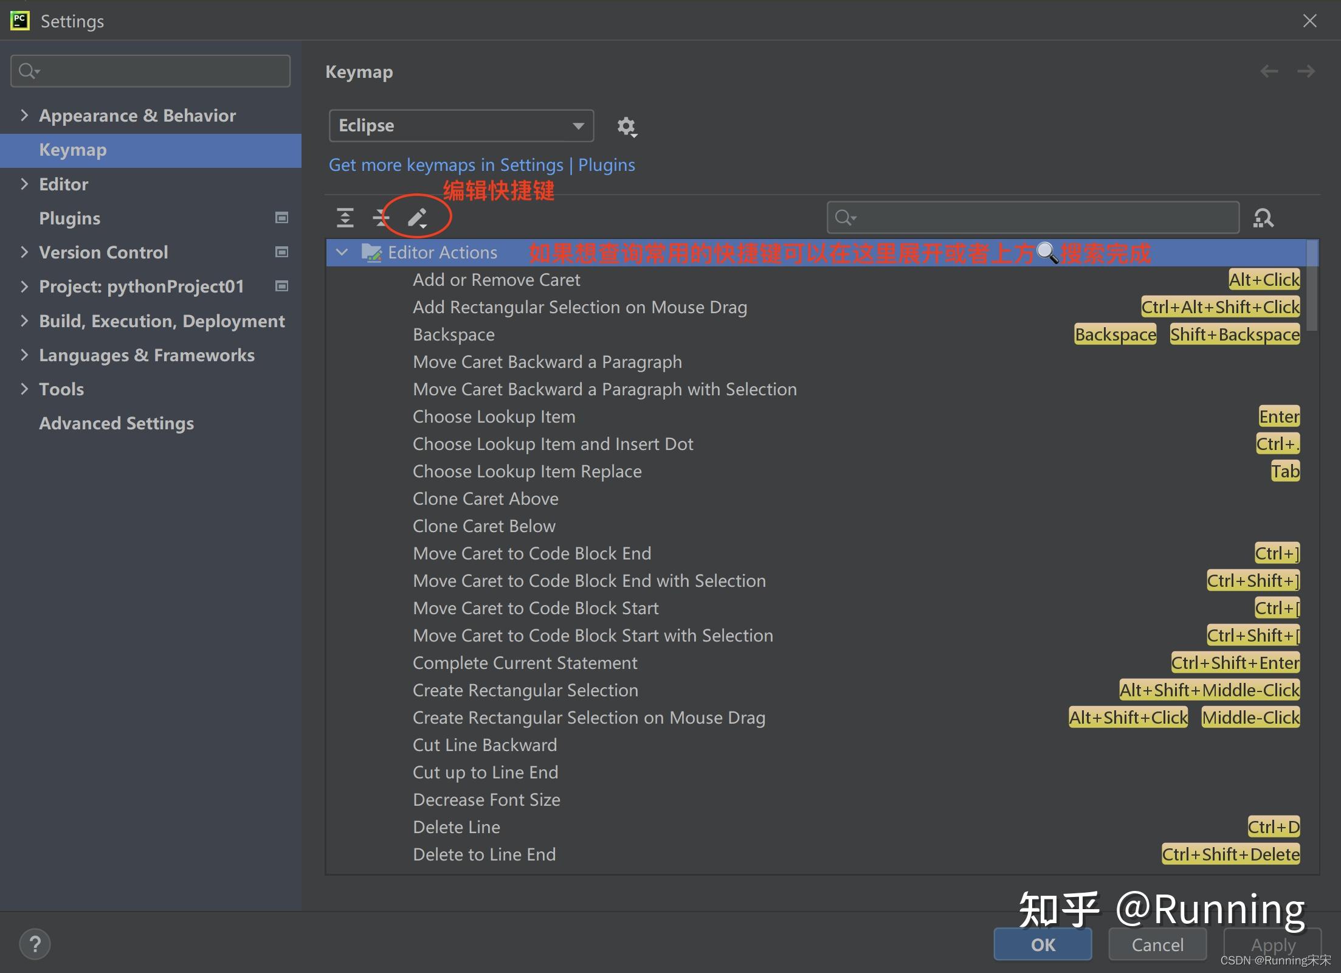Expand the Version Control section
Image resolution: width=1341 pixels, height=973 pixels.
pyautogui.click(x=24, y=252)
